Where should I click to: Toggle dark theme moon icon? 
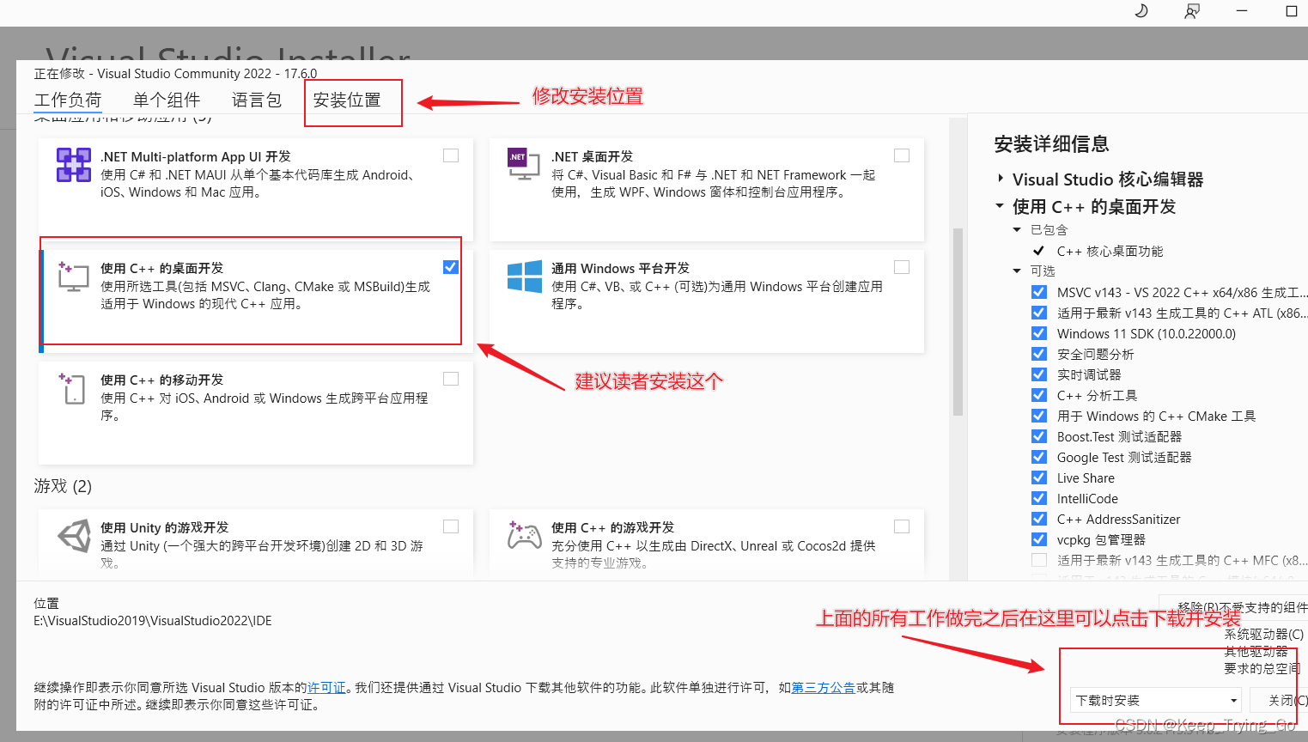coord(1141,11)
